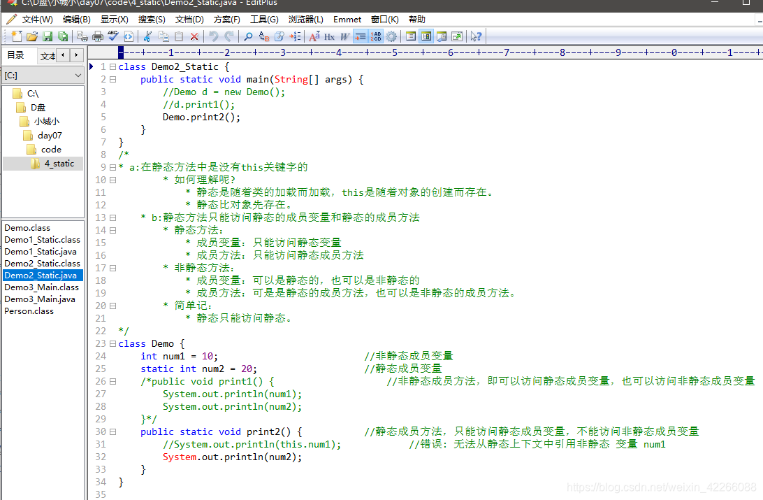Switch to the 文本 tab

pyautogui.click(x=48, y=56)
